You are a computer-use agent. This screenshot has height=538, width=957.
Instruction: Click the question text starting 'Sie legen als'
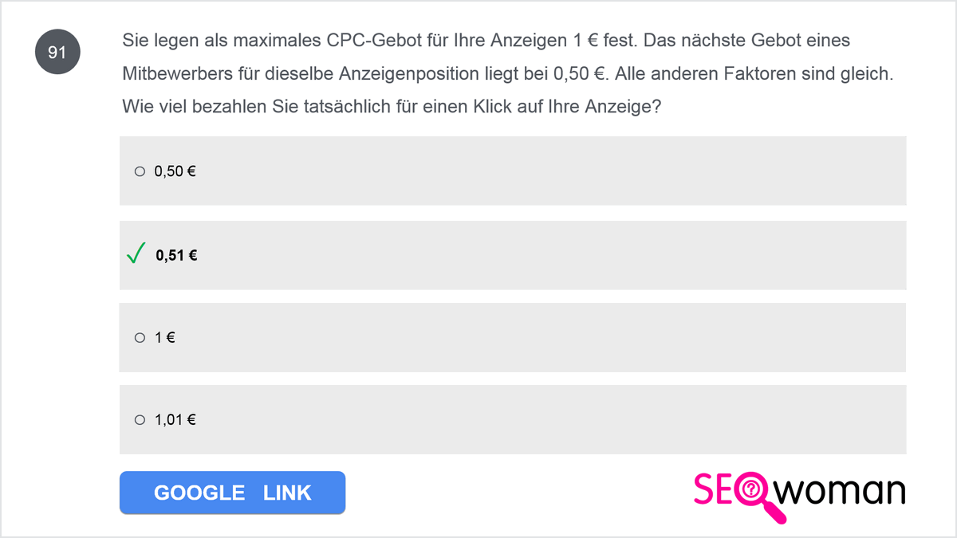pyautogui.click(x=486, y=41)
